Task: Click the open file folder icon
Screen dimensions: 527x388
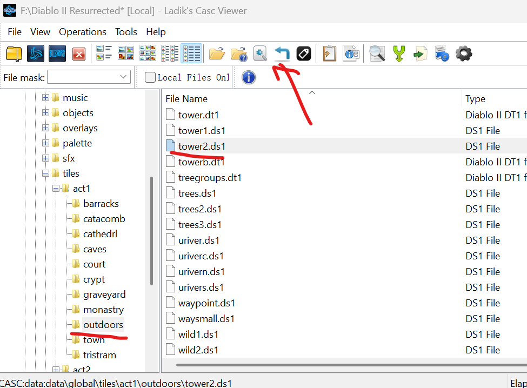Action: tap(217, 53)
